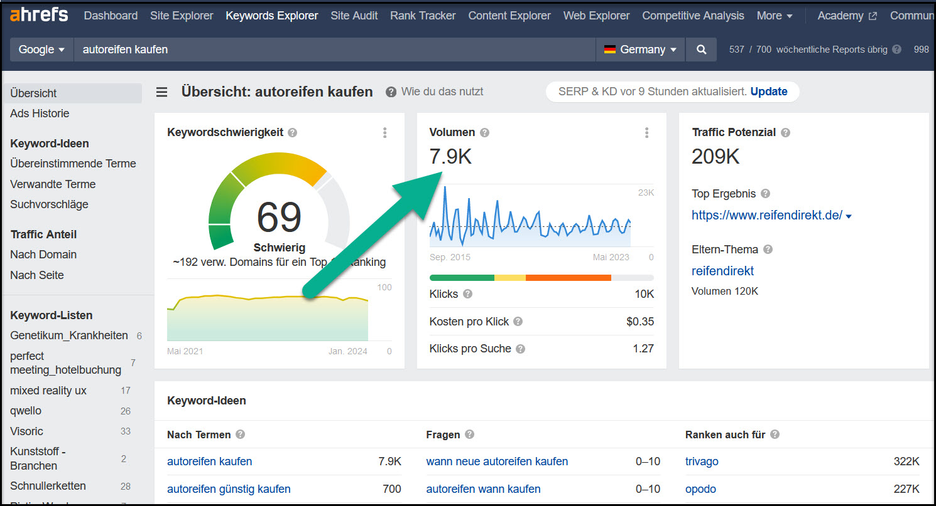Open Content Explorer in top navigation
The height and width of the screenshot is (506, 936).
click(509, 16)
